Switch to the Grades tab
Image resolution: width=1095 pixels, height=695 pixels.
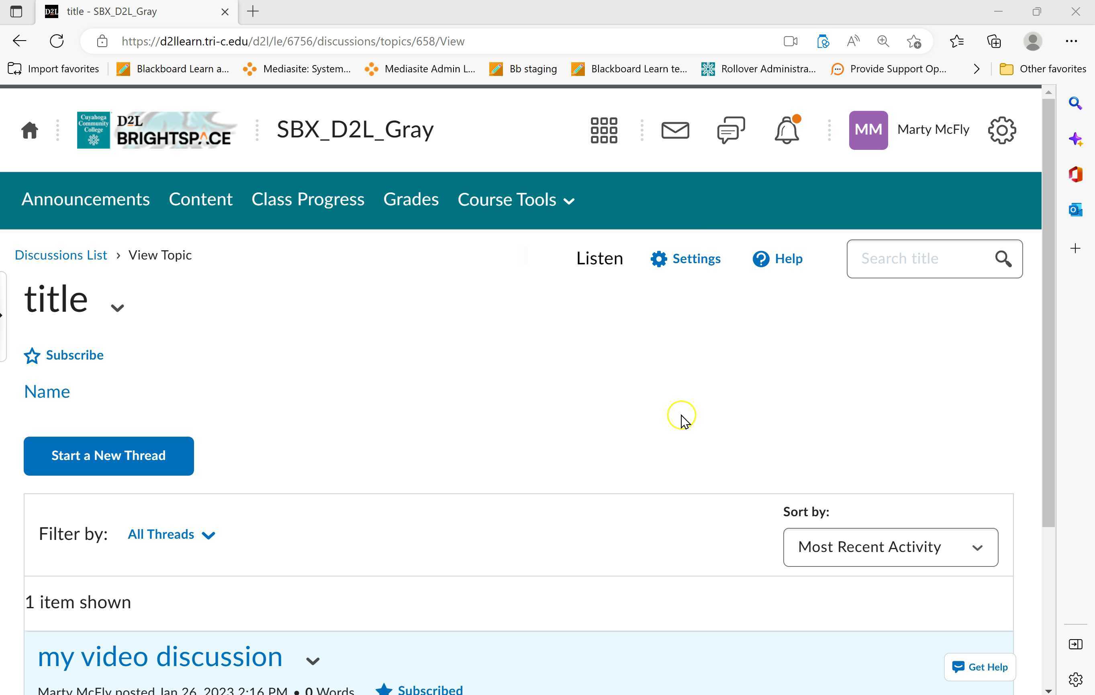tap(411, 199)
